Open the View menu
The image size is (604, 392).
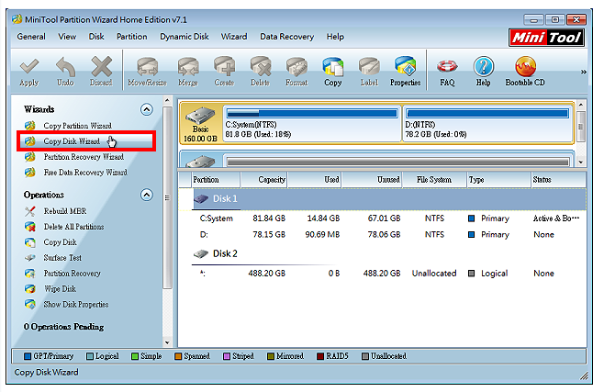click(67, 37)
